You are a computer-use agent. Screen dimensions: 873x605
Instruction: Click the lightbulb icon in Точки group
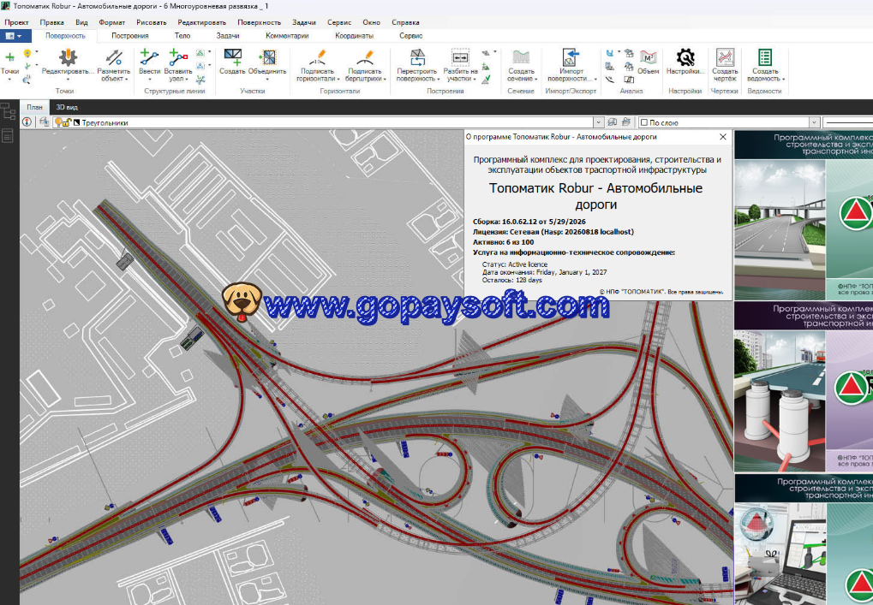coord(27,53)
